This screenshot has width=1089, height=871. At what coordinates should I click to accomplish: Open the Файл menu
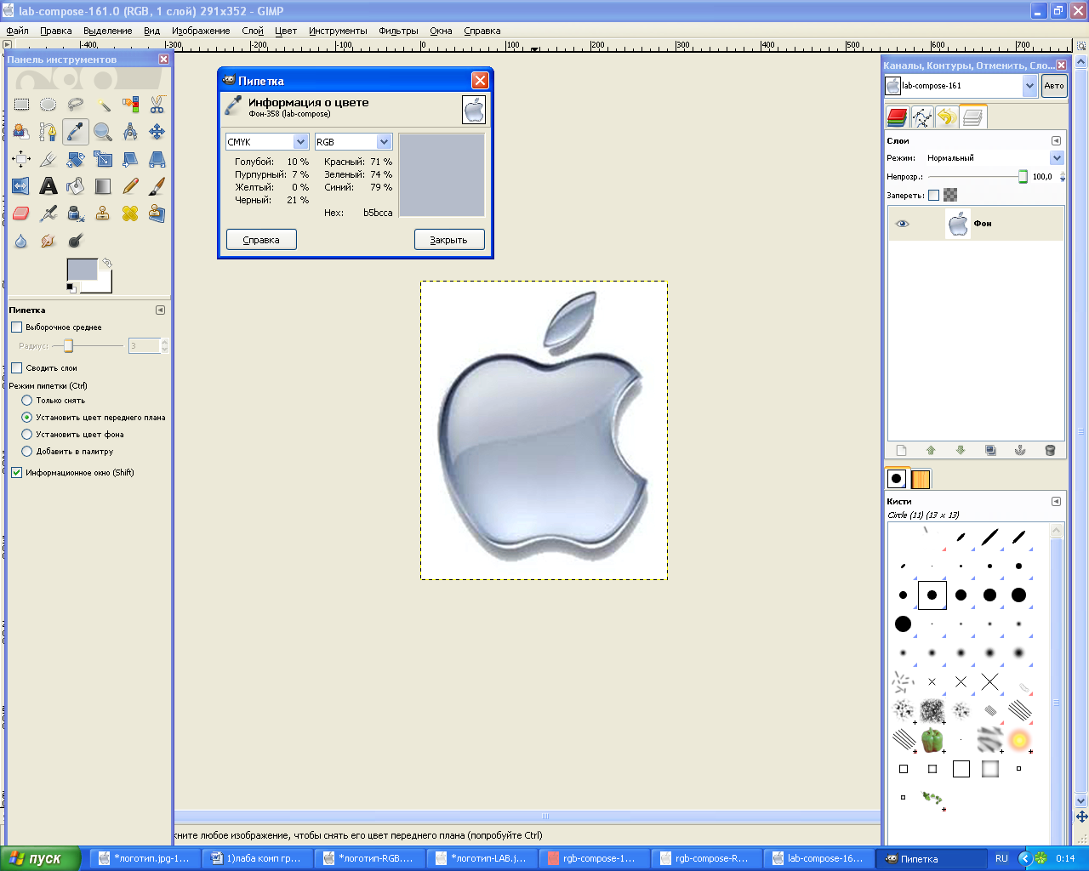click(x=17, y=31)
